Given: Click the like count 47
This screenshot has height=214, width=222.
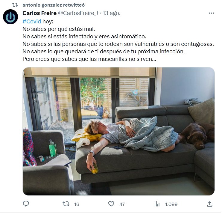Looking at the screenshot, I should tap(122, 204).
